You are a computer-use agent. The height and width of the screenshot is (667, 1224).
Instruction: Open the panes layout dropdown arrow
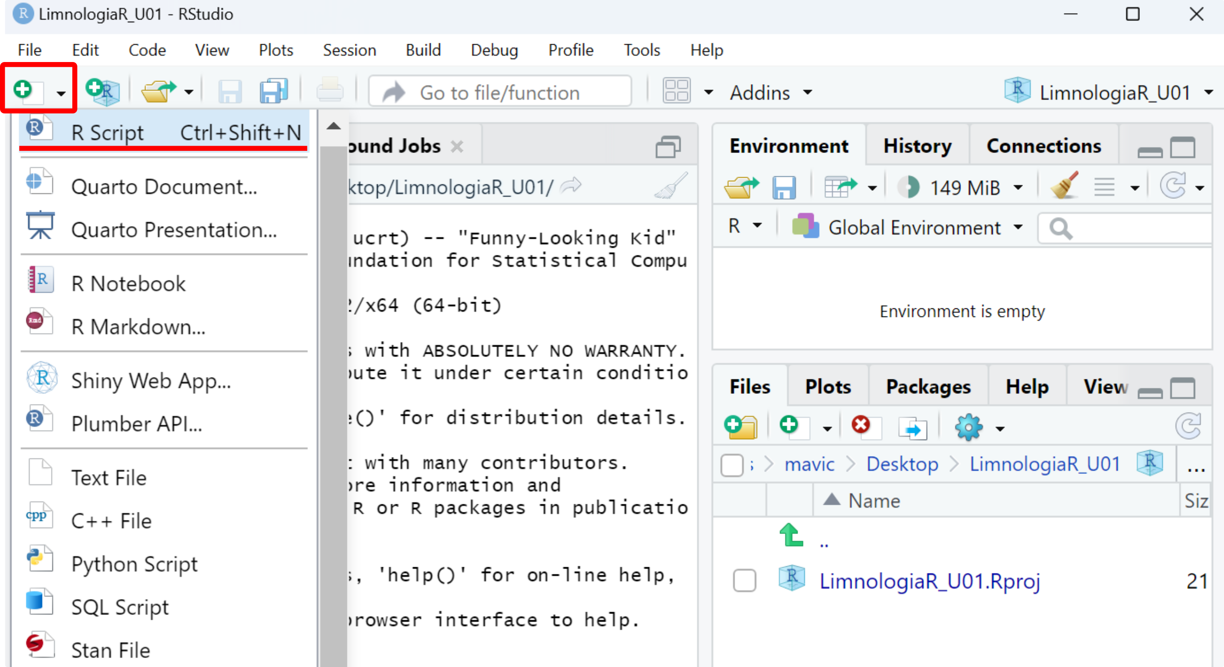click(708, 92)
